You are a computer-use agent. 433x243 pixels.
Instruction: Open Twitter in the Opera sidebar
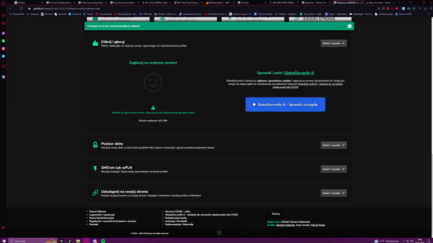point(3,56)
